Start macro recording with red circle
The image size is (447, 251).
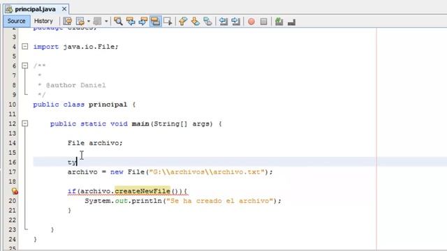[x=251, y=22]
